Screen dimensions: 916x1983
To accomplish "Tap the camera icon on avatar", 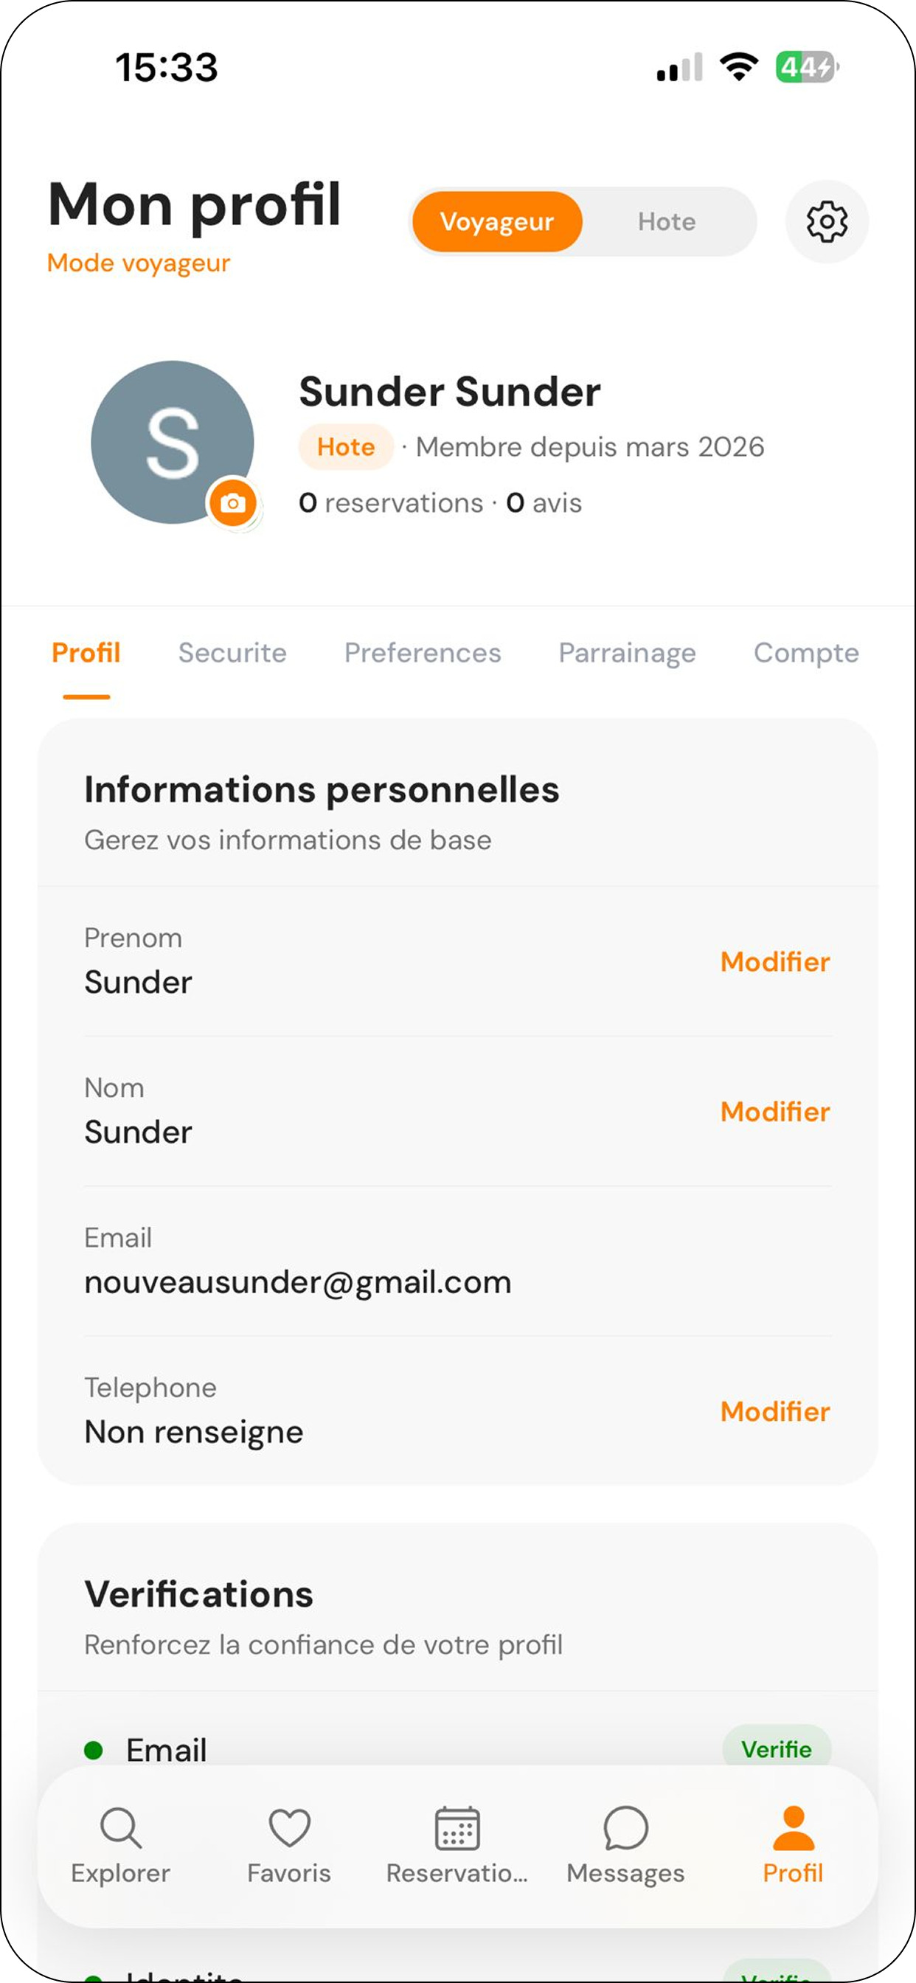I will click(x=232, y=502).
